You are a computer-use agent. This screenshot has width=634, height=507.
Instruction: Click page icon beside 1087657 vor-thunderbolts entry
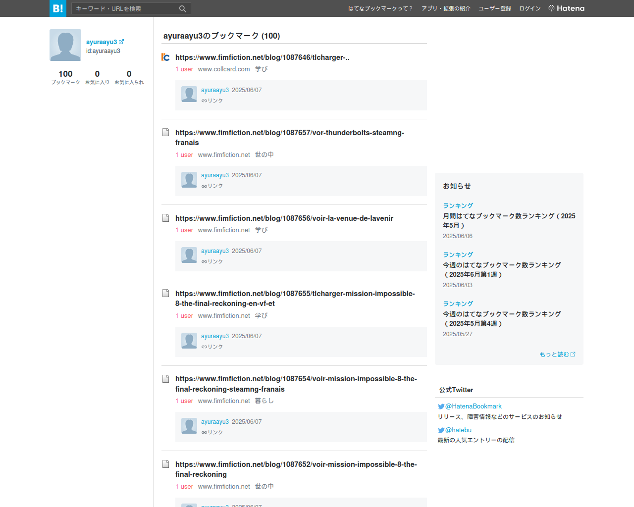[x=166, y=133]
